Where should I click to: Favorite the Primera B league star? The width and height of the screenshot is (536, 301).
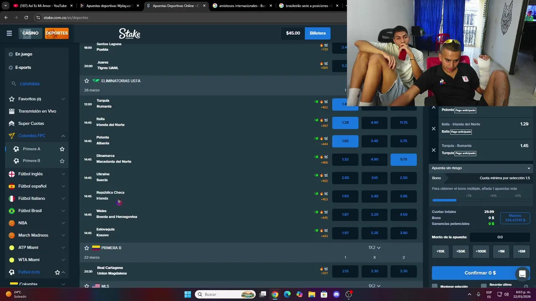62,161
